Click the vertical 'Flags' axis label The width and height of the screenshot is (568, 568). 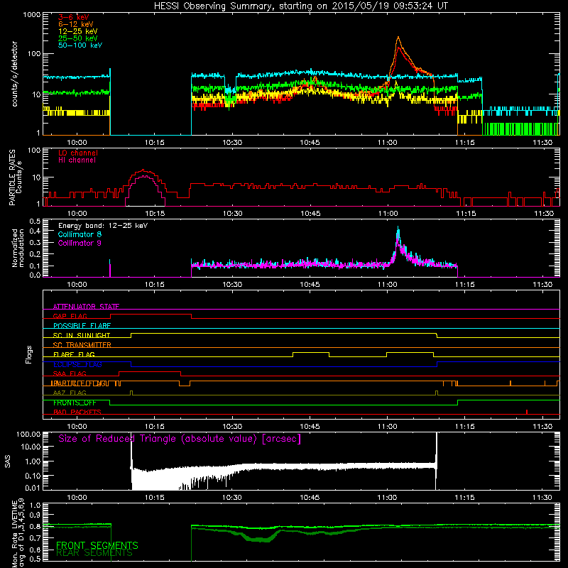click(29, 355)
